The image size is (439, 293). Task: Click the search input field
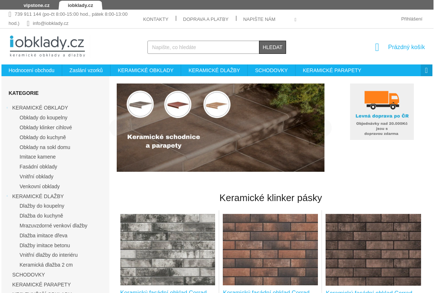203,47
